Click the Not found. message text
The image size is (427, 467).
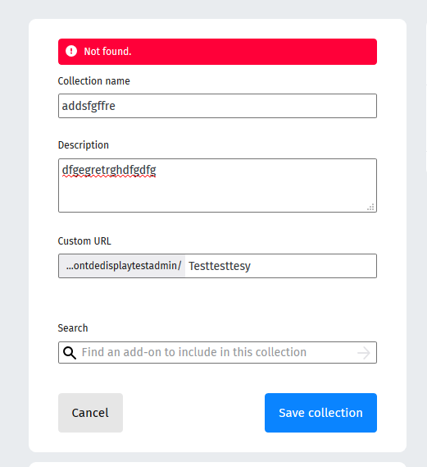point(107,52)
